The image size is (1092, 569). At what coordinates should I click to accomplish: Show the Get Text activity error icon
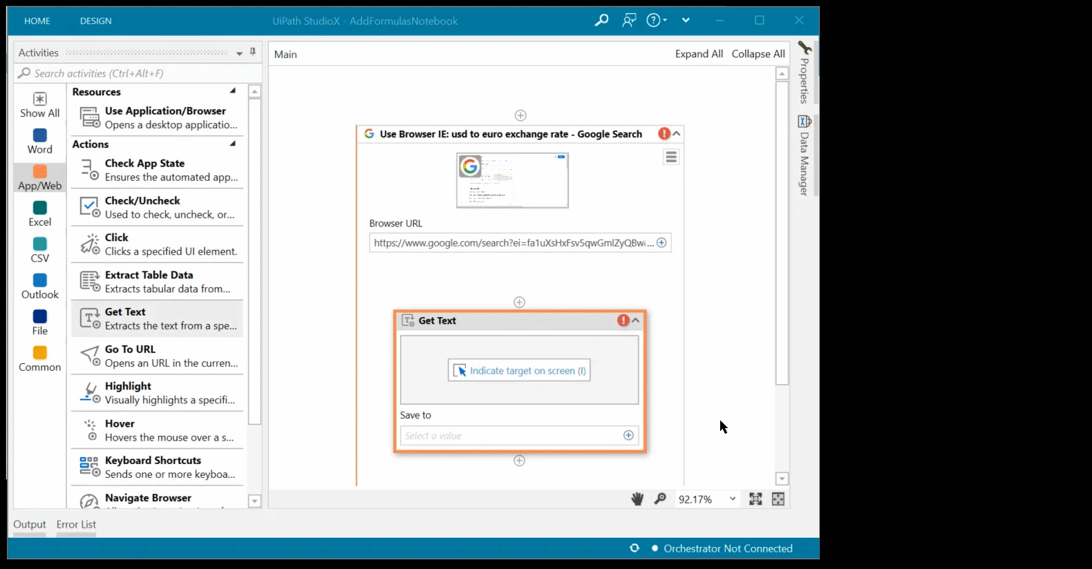tap(623, 320)
